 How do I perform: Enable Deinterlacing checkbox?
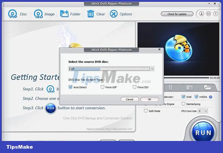[184, 104]
